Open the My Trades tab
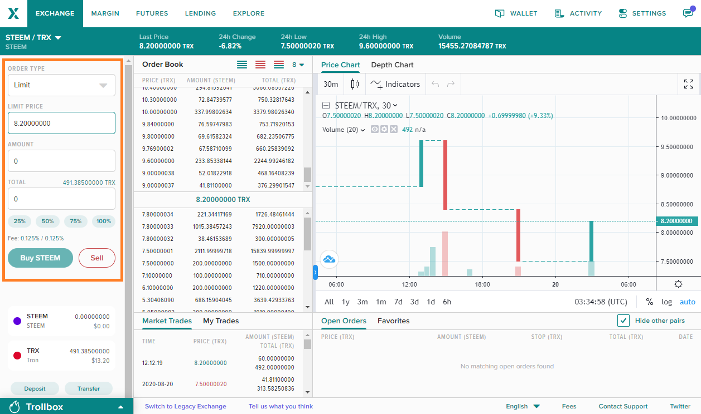Viewport: 701px width, 414px height. [x=221, y=321]
